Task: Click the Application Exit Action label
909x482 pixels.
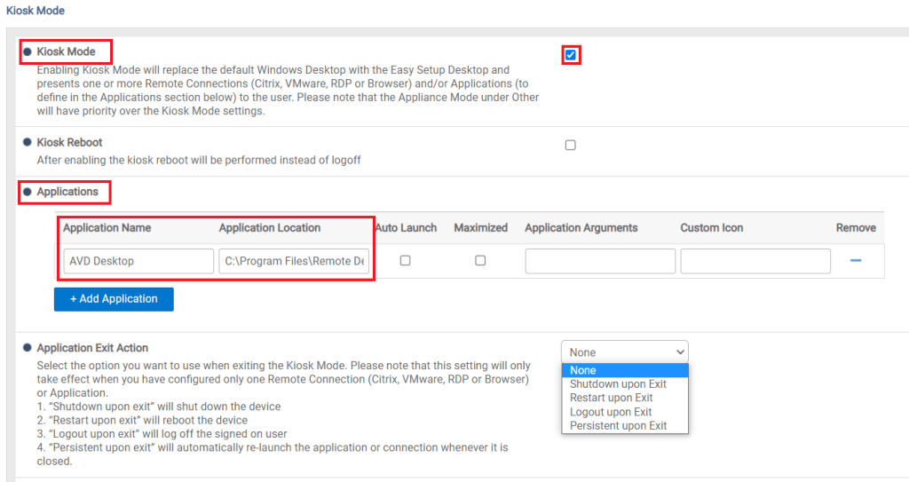Action: coord(92,348)
